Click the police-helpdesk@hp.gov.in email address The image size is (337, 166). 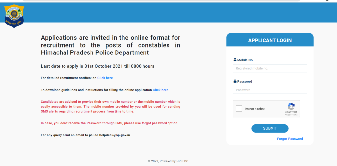pyautogui.click(x=109, y=135)
